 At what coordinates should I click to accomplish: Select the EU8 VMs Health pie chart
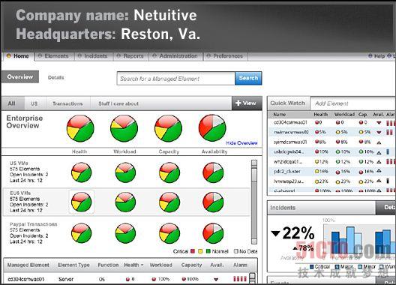[x=81, y=202]
